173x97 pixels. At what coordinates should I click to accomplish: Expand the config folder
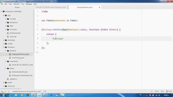(x=4, y=44)
